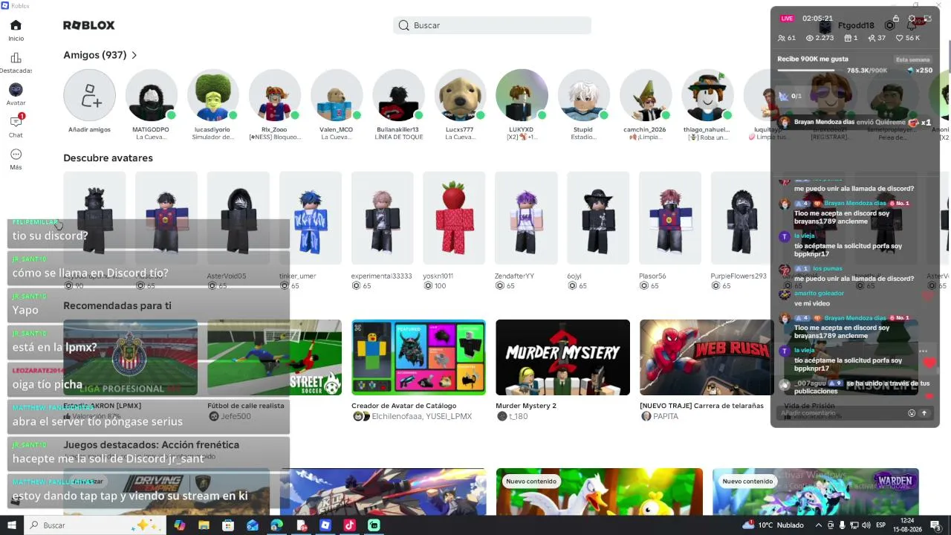Open the Warden featured game banner

(816, 492)
